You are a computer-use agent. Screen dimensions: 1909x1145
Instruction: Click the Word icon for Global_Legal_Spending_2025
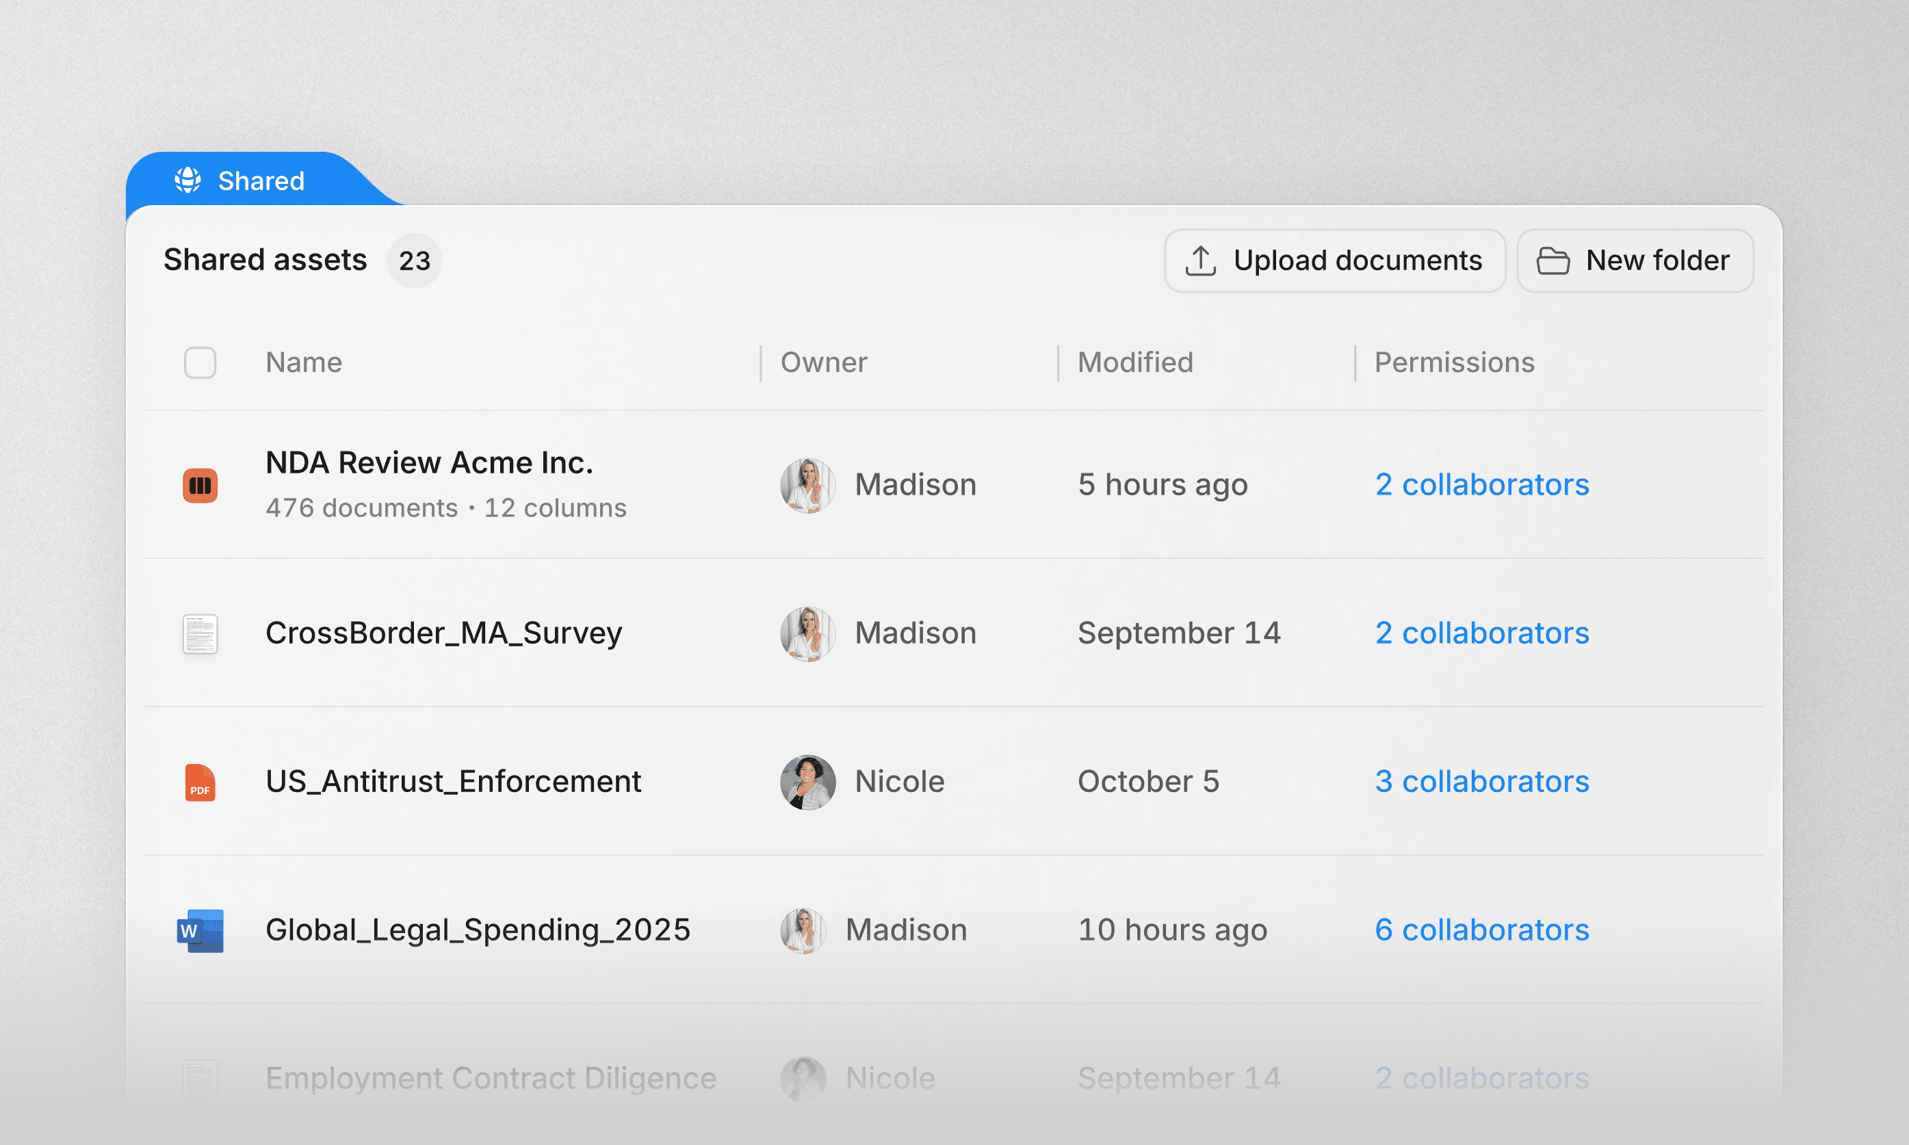[x=200, y=930]
